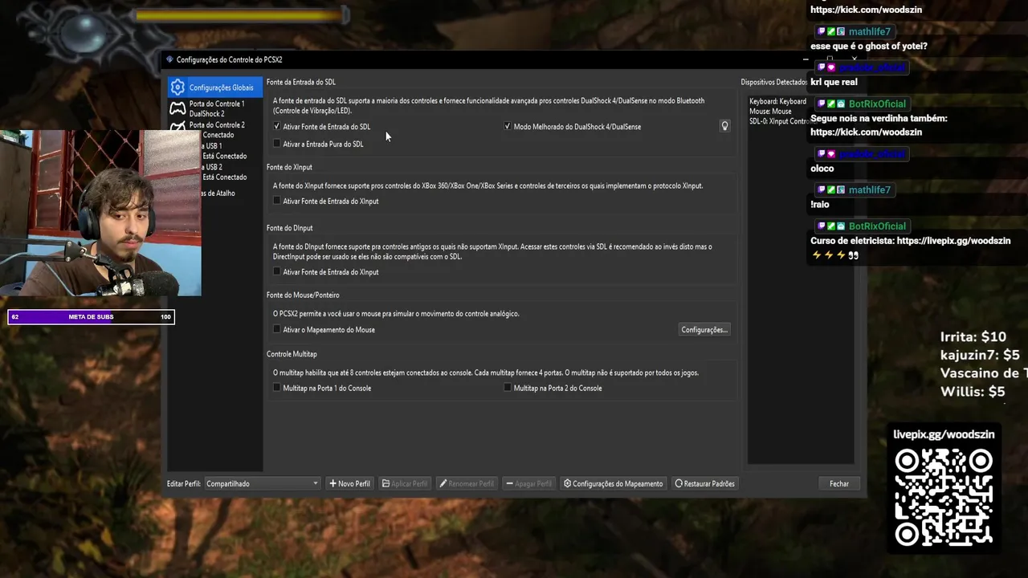Image resolution: width=1028 pixels, height=578 pixels.
Task: Click the Aplicar Perfil button
Action: tap(405, 483)
